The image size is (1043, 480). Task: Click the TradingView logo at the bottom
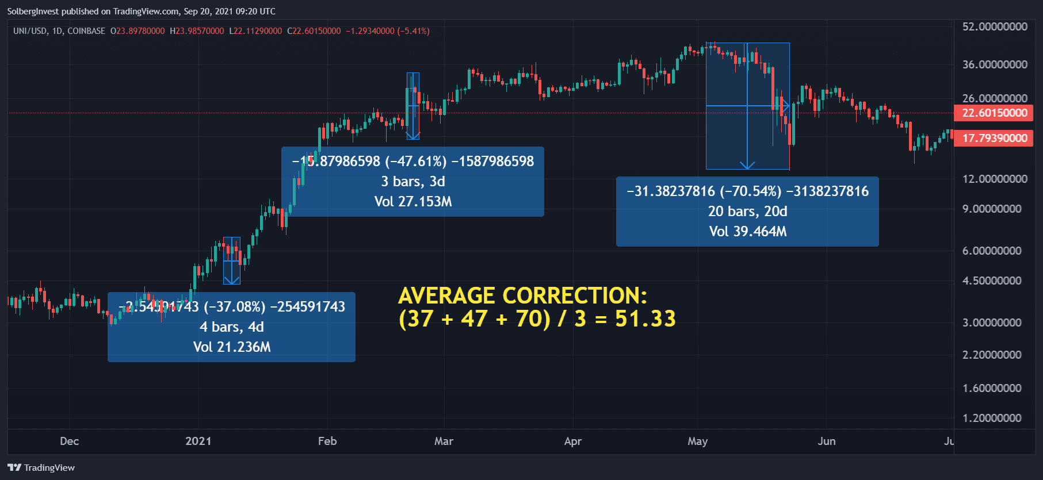[41, 467]
